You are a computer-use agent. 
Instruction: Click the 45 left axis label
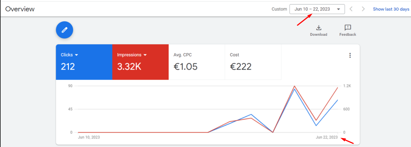click(70, 109)
